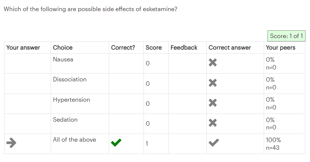The height and width of the screenshot is (162, 310).
Task: Click the Score: 1 of 1 badge
Action: [286, 36]
